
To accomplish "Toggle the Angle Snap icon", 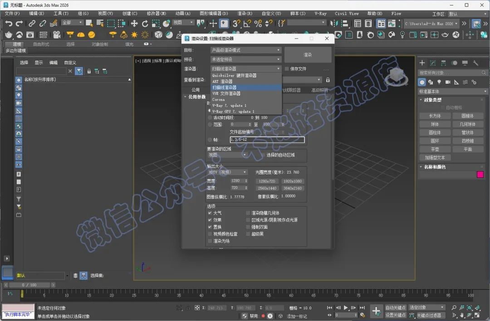I will click(247, 24).
